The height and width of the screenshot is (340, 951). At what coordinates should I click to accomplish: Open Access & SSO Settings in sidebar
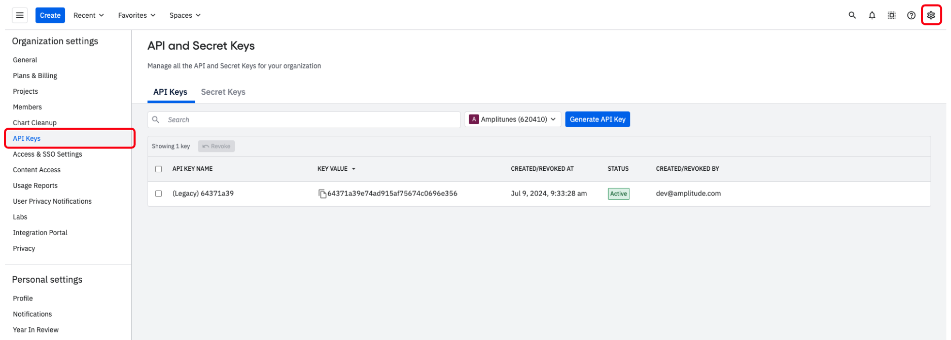[47, 154]
